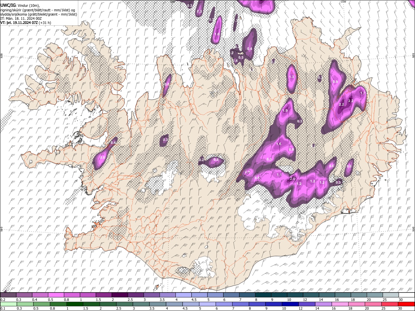Select the deep blue lower-scale swatch between 10 and 12

click(x=290, y=304)
